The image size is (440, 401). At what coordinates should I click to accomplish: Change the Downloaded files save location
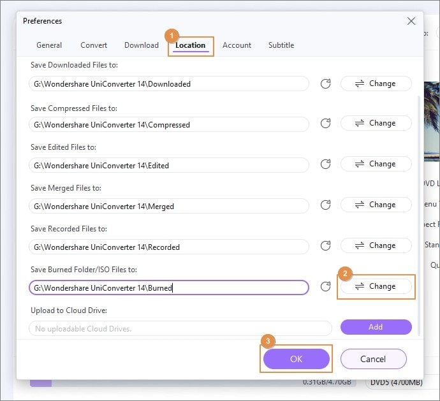[376, 84]
